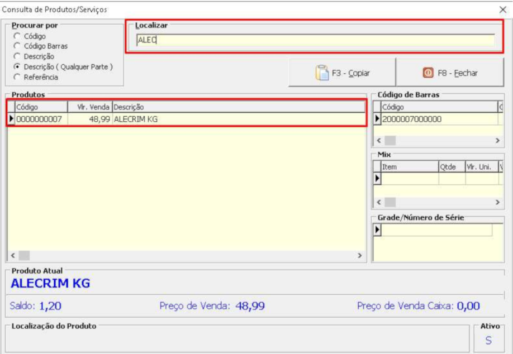The width and height of the screenshot is (513, 354).
Task: Click row arrow beside barcode 2000007000000
Action: coord(377,118)
